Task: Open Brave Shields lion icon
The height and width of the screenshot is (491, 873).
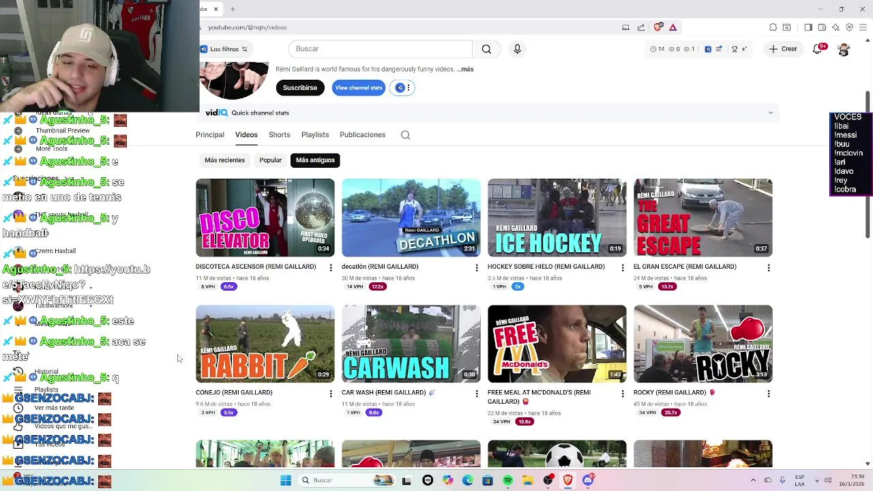Action: point(657,27)
